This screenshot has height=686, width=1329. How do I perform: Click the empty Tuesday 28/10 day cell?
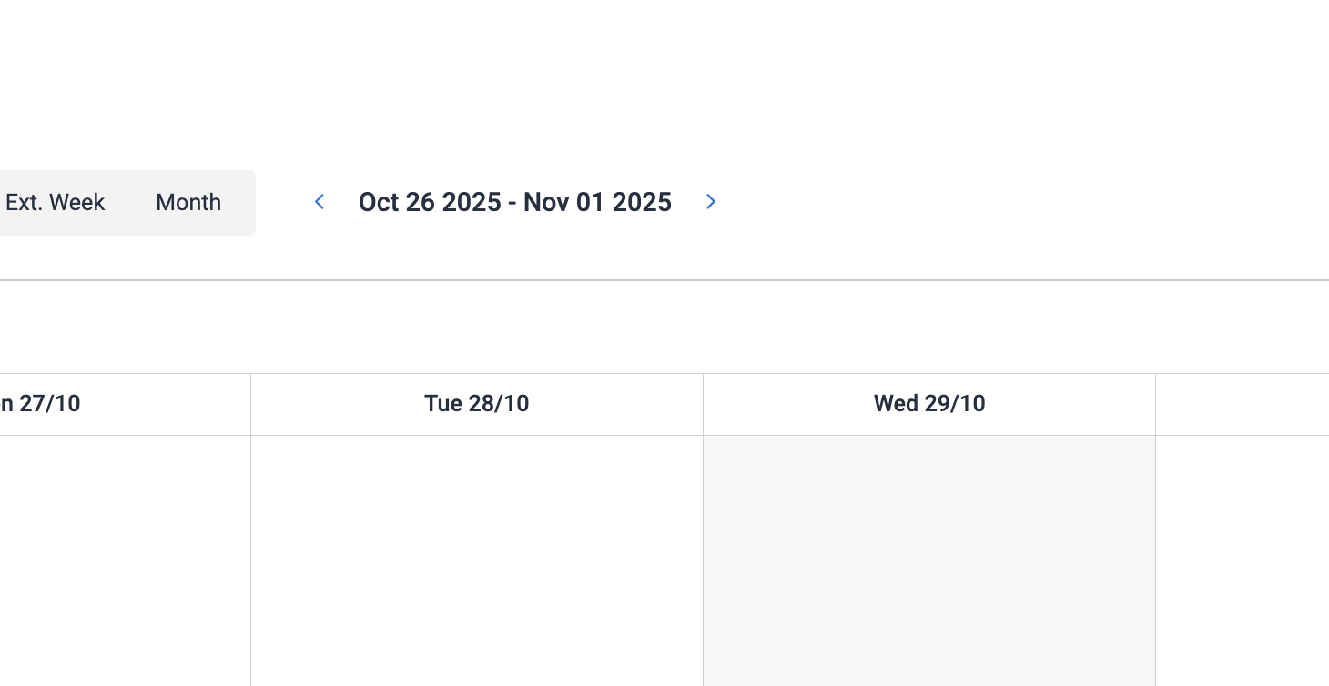pyautogui.click(x=476, y=560)
